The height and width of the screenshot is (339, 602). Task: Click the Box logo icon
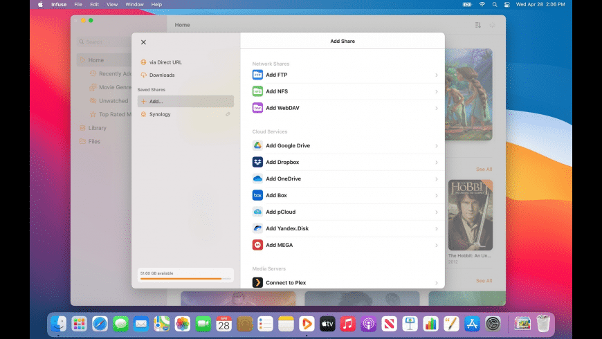click(257, 195)
